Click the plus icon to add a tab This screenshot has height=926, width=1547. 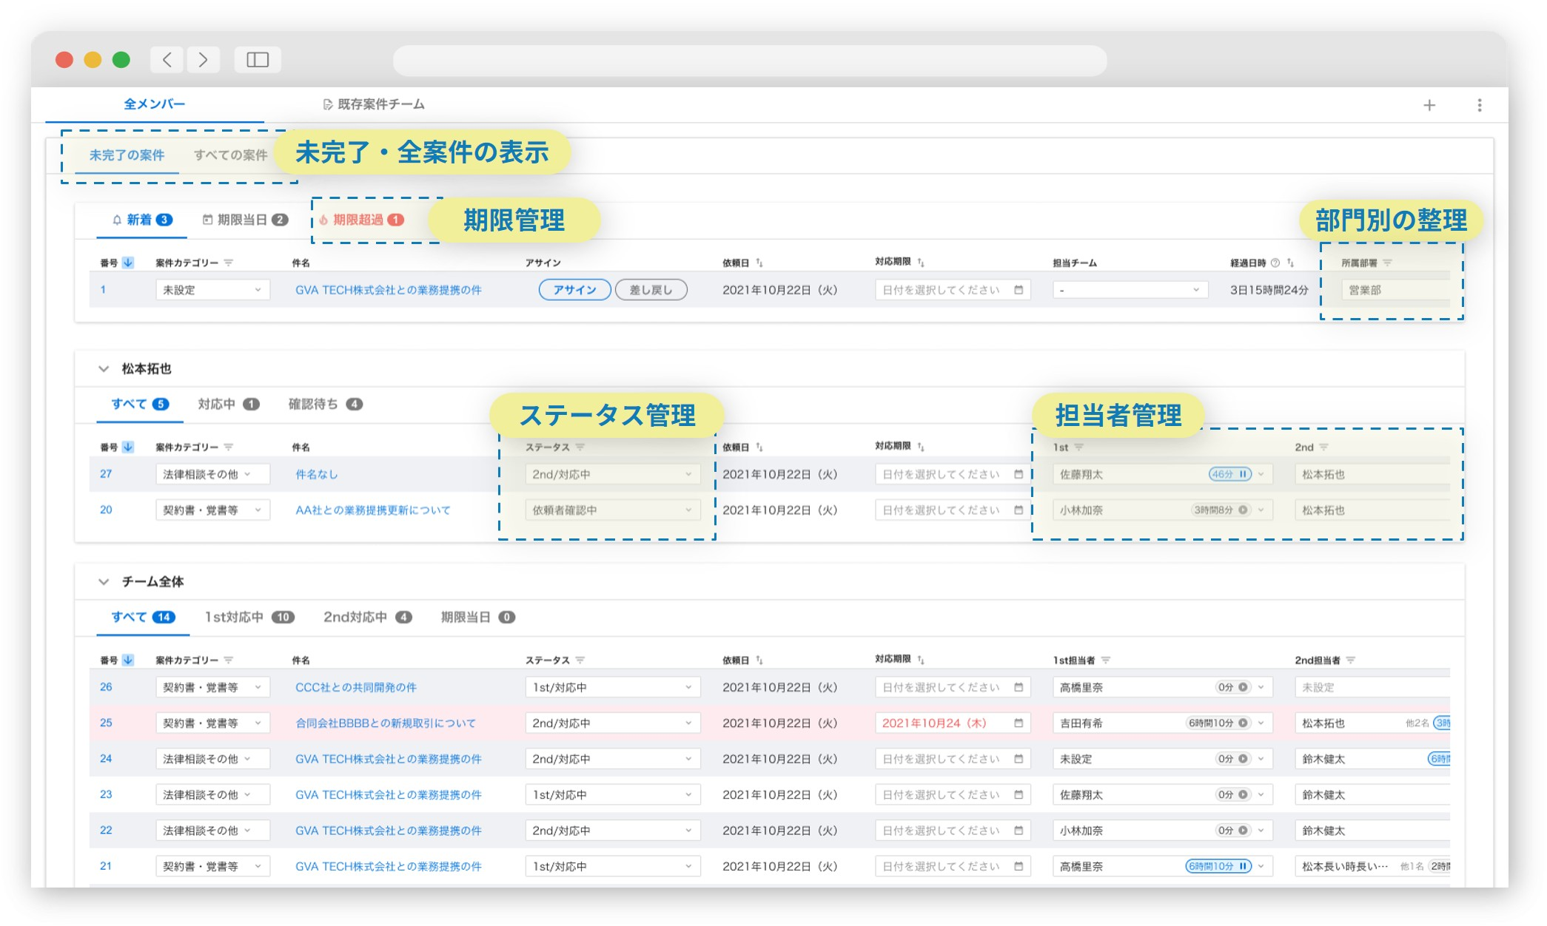(1429, 105)
